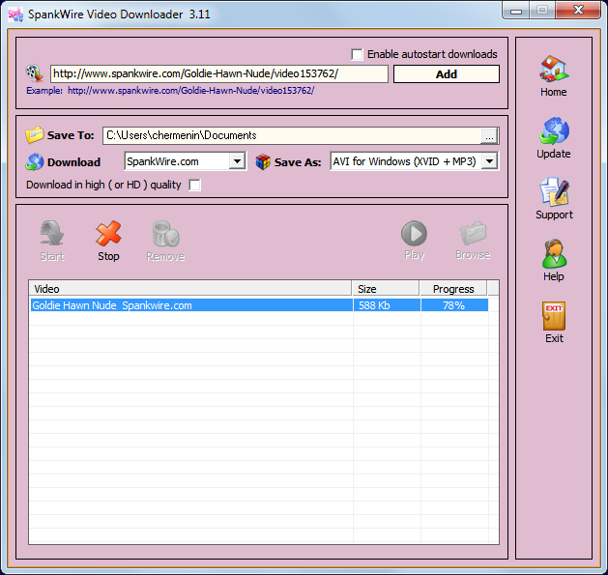Image resolution: width=608 pixels, height=575 pixels.
Task: Click the video URL input field
Action: click(x=219, y=73)
